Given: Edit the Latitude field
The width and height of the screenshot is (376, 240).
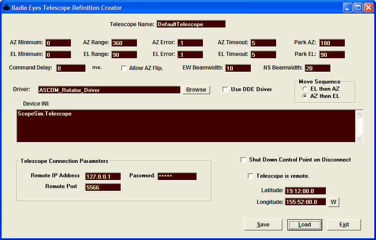Looking at the screenshot, I should click(305, 191).
